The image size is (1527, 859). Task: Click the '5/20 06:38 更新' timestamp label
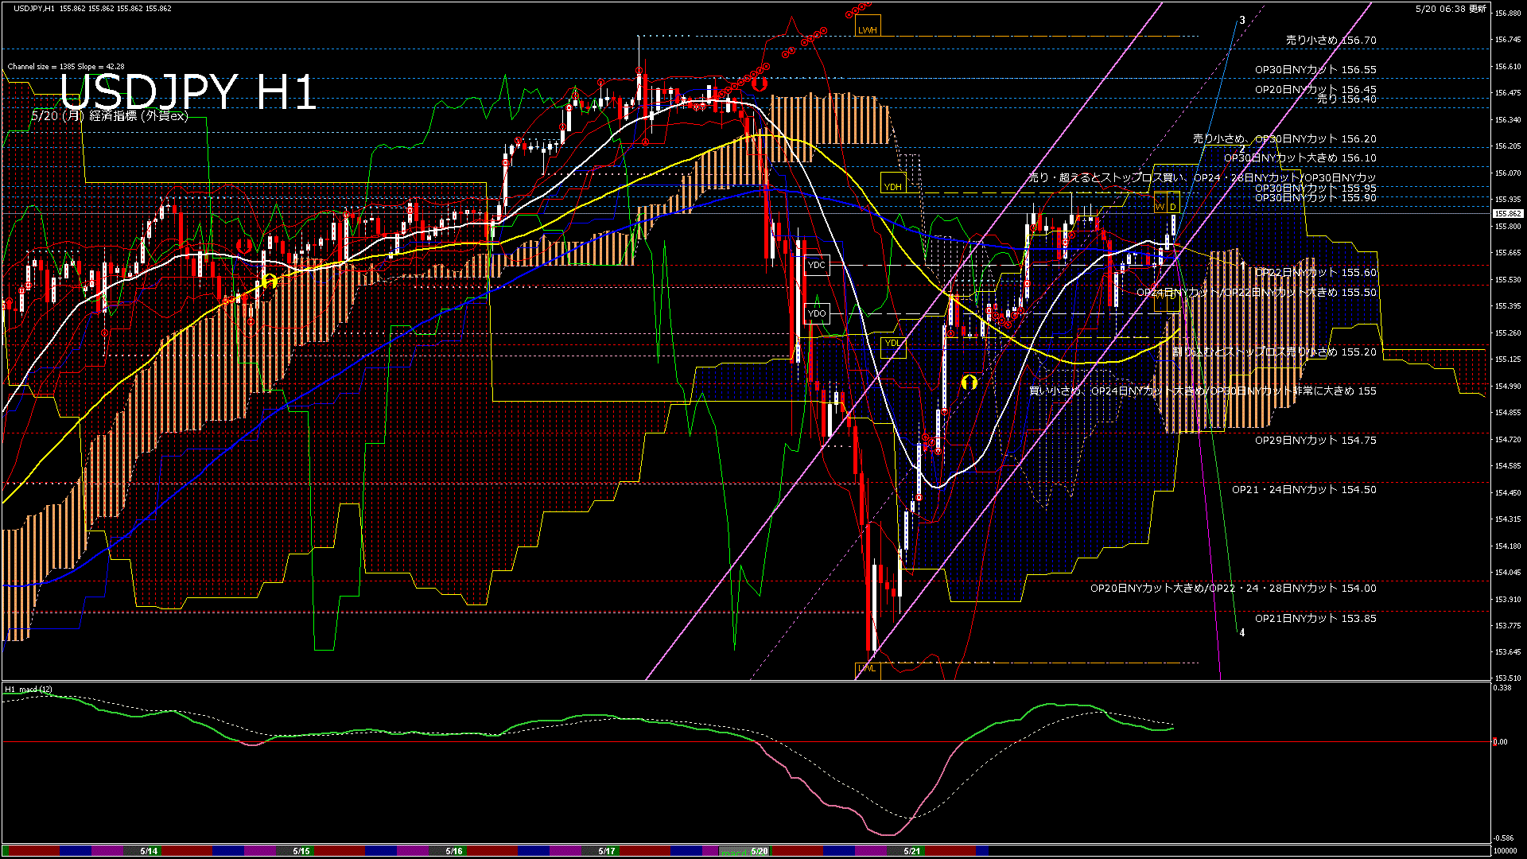(x=1450, y=9)
